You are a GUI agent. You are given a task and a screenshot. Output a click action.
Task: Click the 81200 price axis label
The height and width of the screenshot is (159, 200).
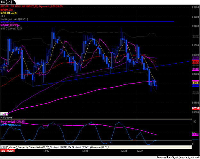click(x=196, y=26)
